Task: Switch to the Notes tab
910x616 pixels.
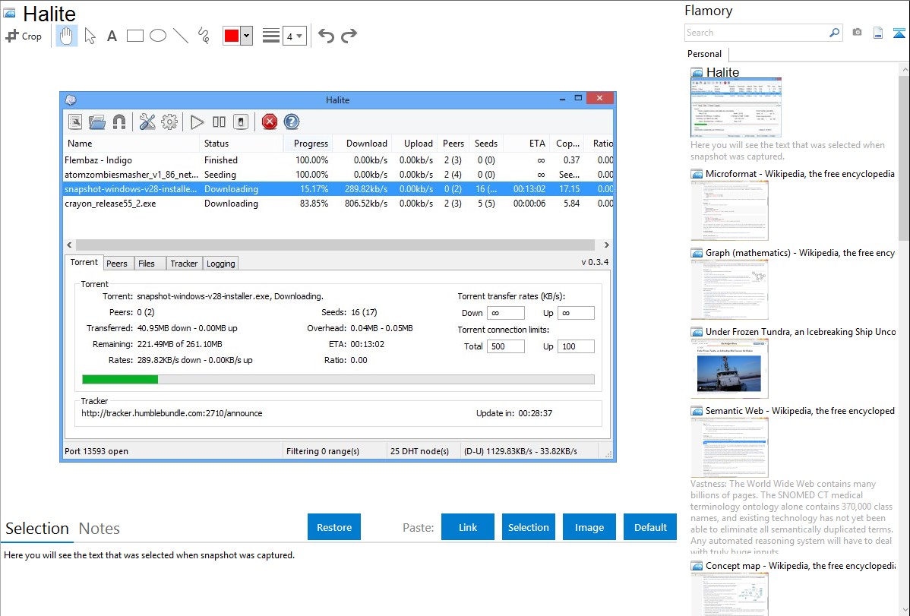Action: [100, 529]
